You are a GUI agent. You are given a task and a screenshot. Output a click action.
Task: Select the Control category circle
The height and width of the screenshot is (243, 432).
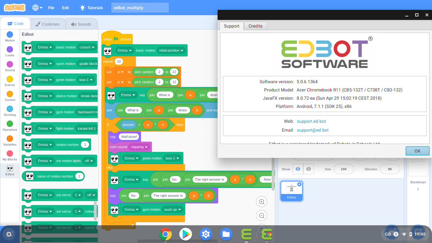(10, 94)
